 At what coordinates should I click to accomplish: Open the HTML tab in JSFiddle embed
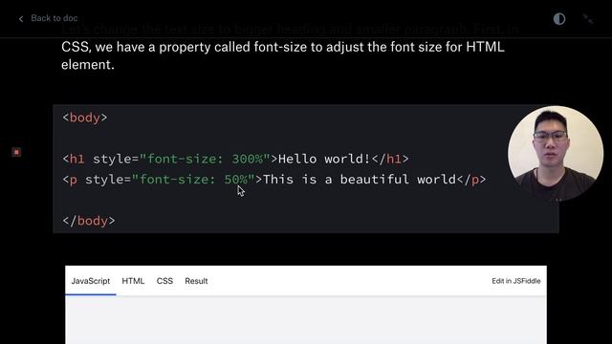(133, 281)
